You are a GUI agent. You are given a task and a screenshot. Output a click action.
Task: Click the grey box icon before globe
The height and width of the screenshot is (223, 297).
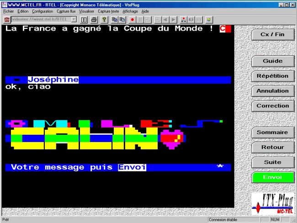(199, 20)
